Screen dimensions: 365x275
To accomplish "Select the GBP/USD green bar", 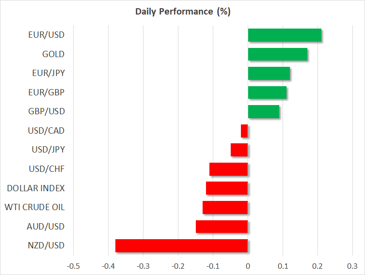I will pyautogui.click(x=263, y=112).
